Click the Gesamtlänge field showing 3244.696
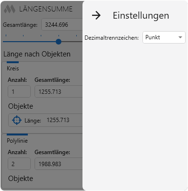This screenshot has width=188, height=191. [x=62, y=24]
